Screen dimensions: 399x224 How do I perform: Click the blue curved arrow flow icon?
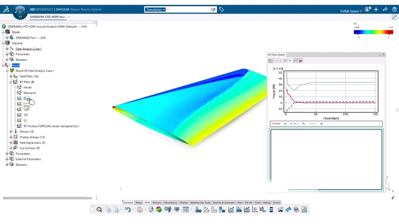point(288,209)
